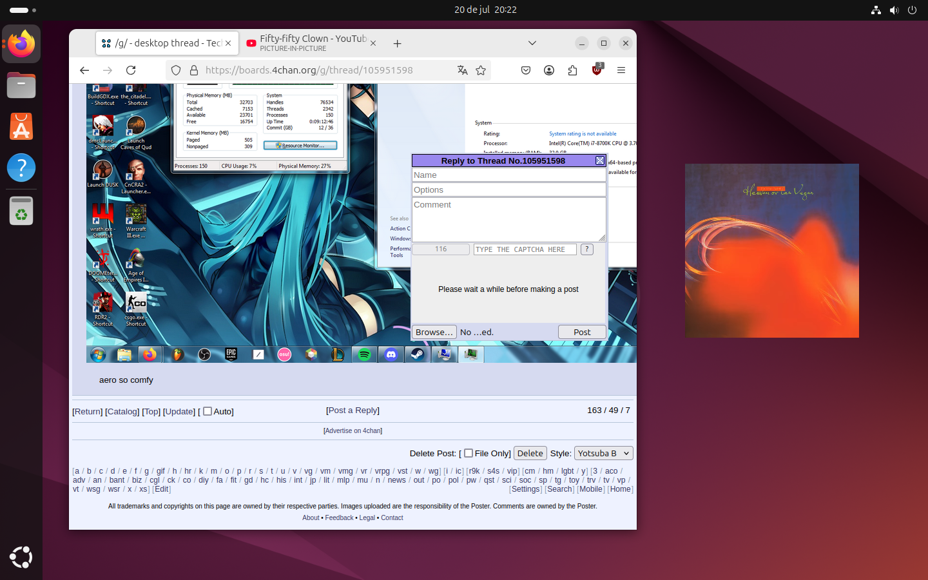Open the tracking protection shield icon
The height and width of the screenshot is (580, 928).
click(176, 70)
